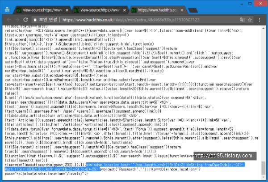Close the hackthis.co.uk tab

click(182, 10)
